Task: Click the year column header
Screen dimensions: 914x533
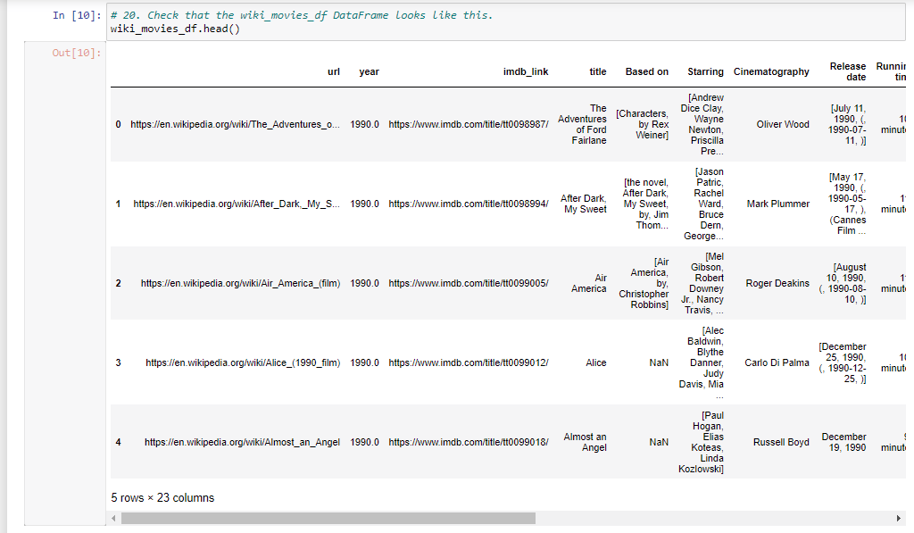Action: (x=369, y=71)
